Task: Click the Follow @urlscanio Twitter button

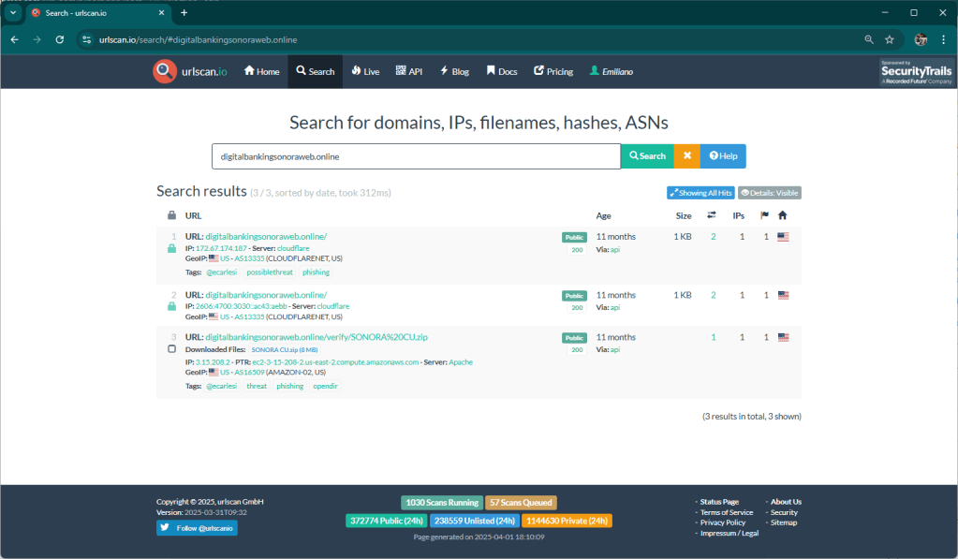Action: [x=197, y=528]
